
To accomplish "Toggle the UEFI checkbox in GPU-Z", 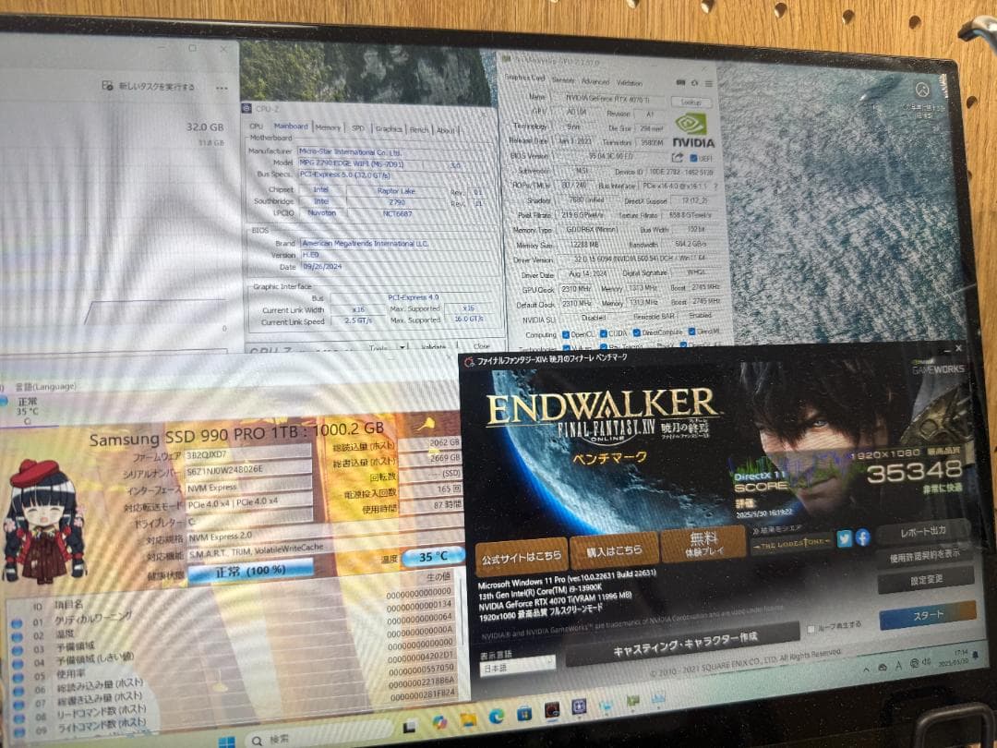I will click(691, 158).
